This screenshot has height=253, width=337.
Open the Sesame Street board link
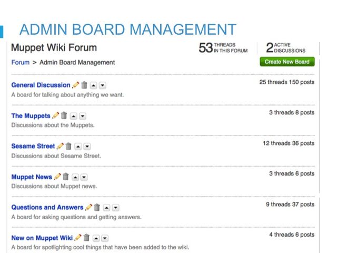pyautogui.click(x=33, y=146)
